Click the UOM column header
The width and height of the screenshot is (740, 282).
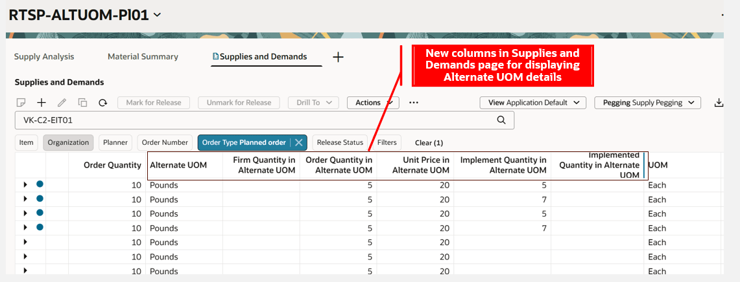[658, 165]
